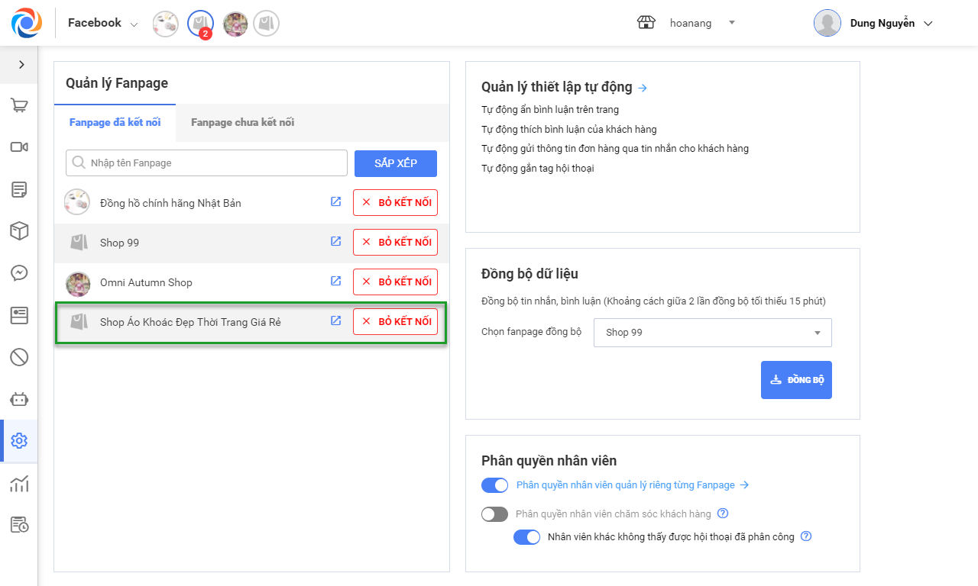
Task: Open the product box sidebar icon
Action: point(19,231)
